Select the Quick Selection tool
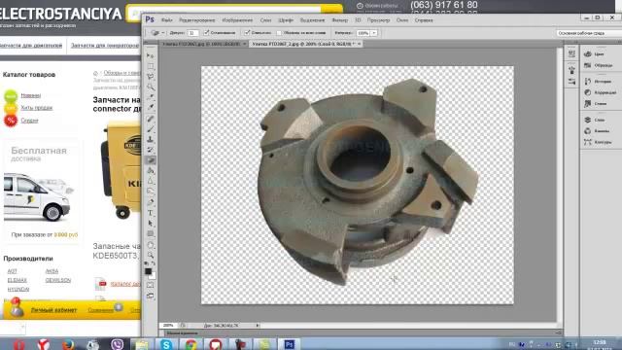 point(151,87)
